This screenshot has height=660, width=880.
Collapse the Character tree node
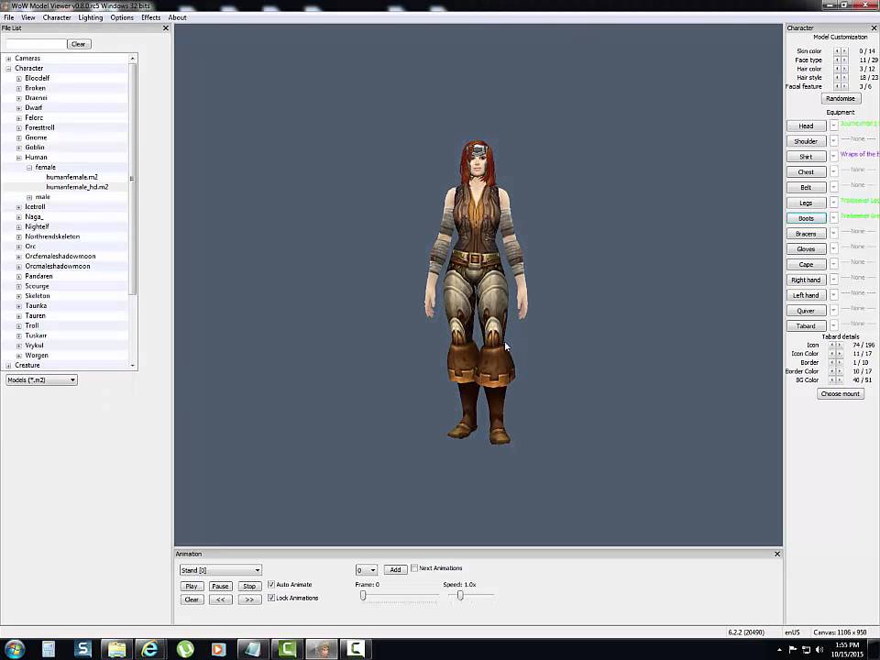[x=8, y=69]
